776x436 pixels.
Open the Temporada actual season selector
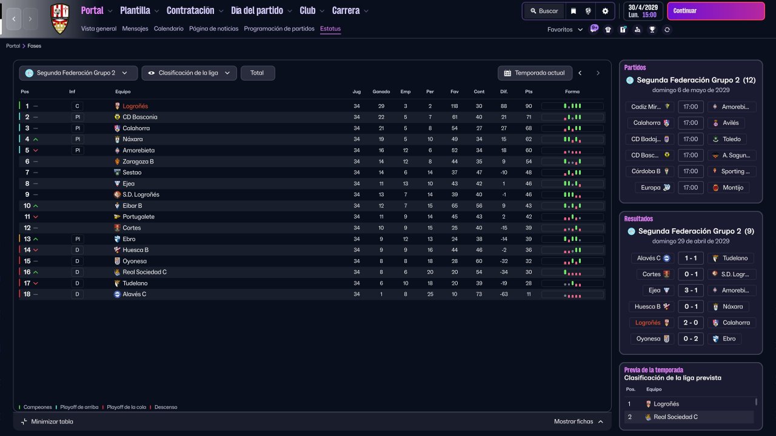535,73
